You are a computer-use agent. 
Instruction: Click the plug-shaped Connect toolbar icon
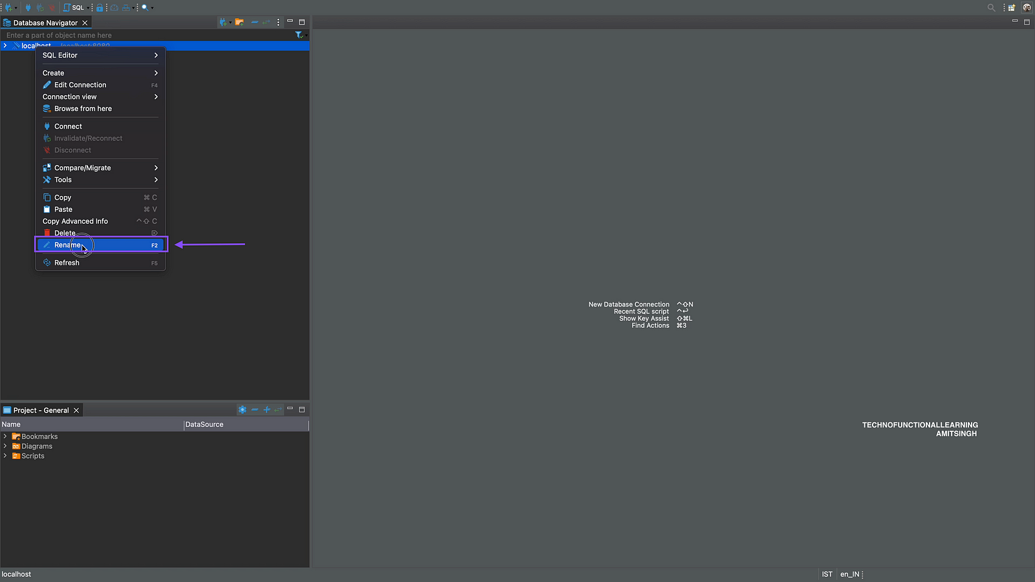coord(28,8)
